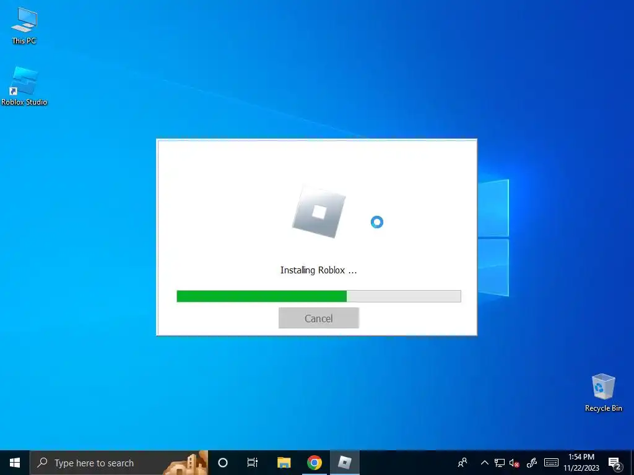Select the Roblox Studio desktop shortcut
Image resolution: width=634 pixels, height=475 pixels.
pos(24,86)
